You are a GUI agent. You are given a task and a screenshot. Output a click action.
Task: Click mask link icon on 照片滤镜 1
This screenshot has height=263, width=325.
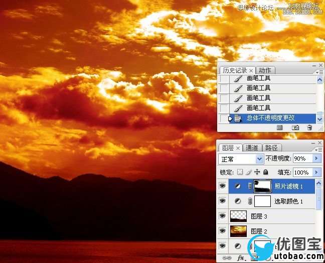coord(250,186)
